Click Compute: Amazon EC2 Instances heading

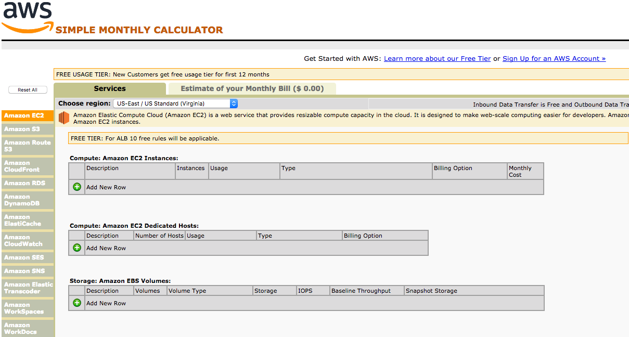pos(124,158)
